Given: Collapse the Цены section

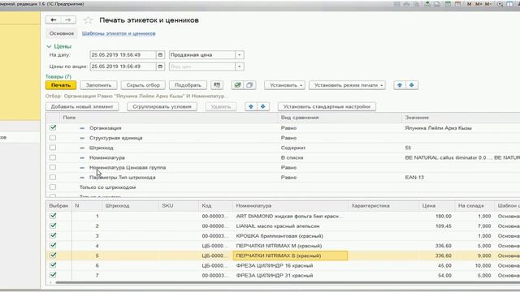Looking at the screenshot, I should [49, 46].
